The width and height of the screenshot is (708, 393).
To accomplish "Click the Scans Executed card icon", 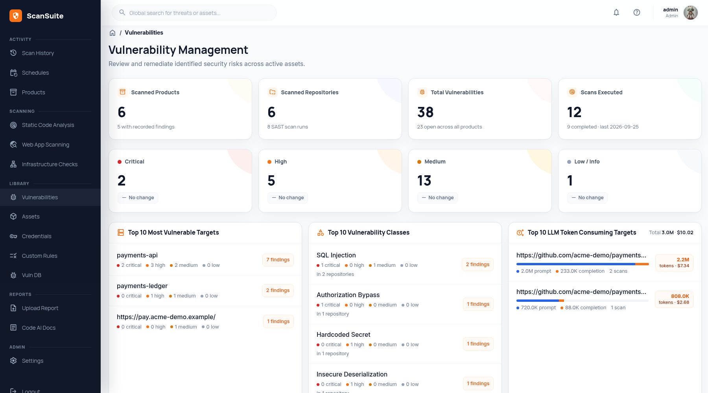I will (x=572, y=92).
